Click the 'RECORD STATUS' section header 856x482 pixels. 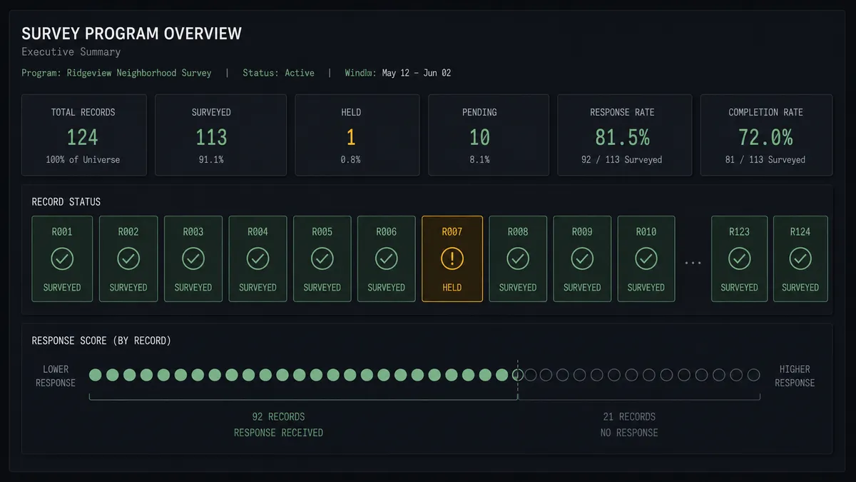[x=66, y=202]
